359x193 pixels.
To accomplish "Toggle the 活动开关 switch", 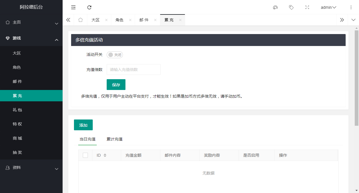I will point(115,55).
